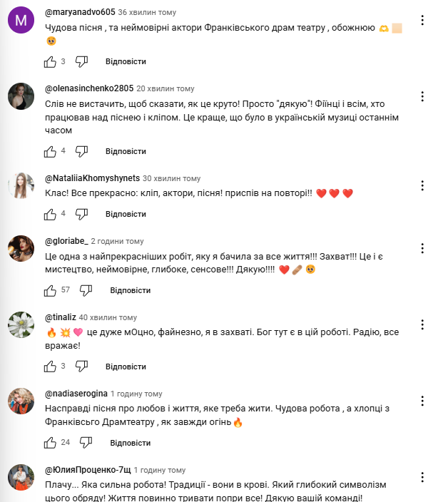Dislike the comment by @olenasinchenko2805
This screenshot has width=438, height=502.
[x=81, y=151]
